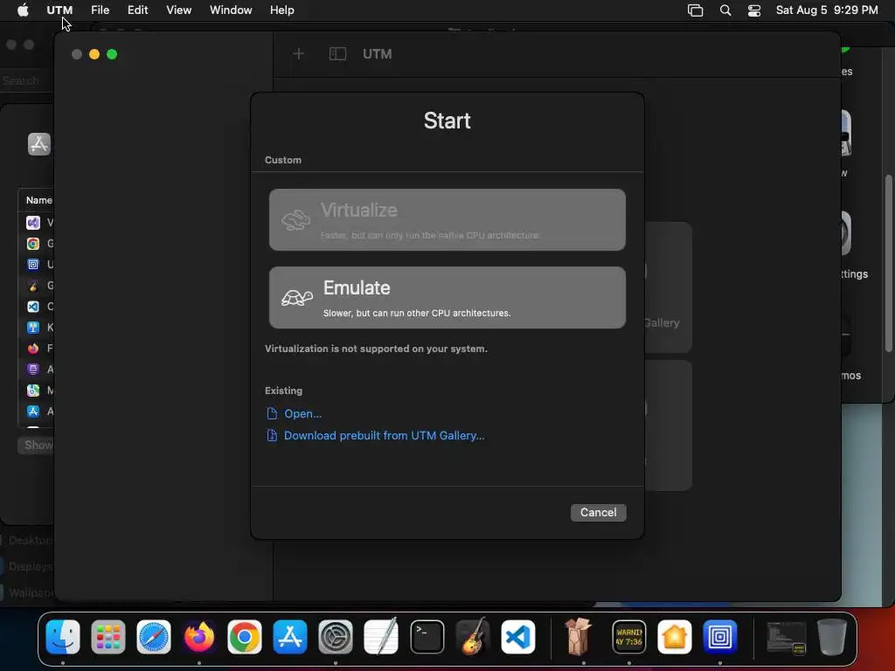Open Terminal from the Dock

pos(427,637)
